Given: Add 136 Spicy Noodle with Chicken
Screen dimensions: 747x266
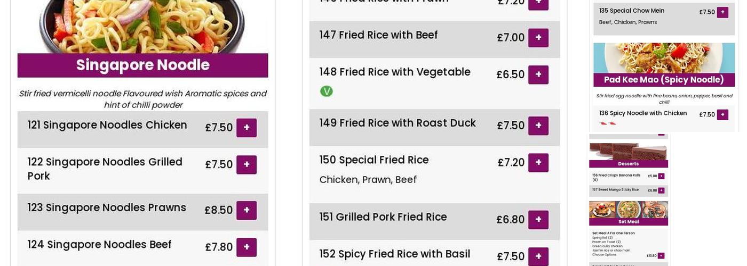Looking at the screenshot, I should (x=722, y=114).
